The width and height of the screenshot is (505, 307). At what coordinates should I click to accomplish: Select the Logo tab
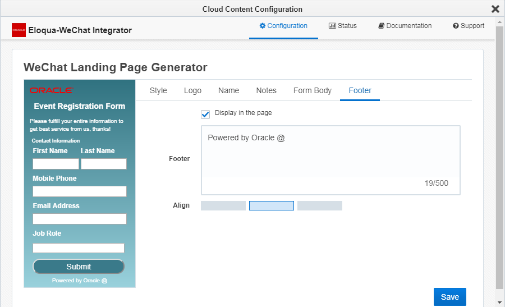[x=192, y=90]
